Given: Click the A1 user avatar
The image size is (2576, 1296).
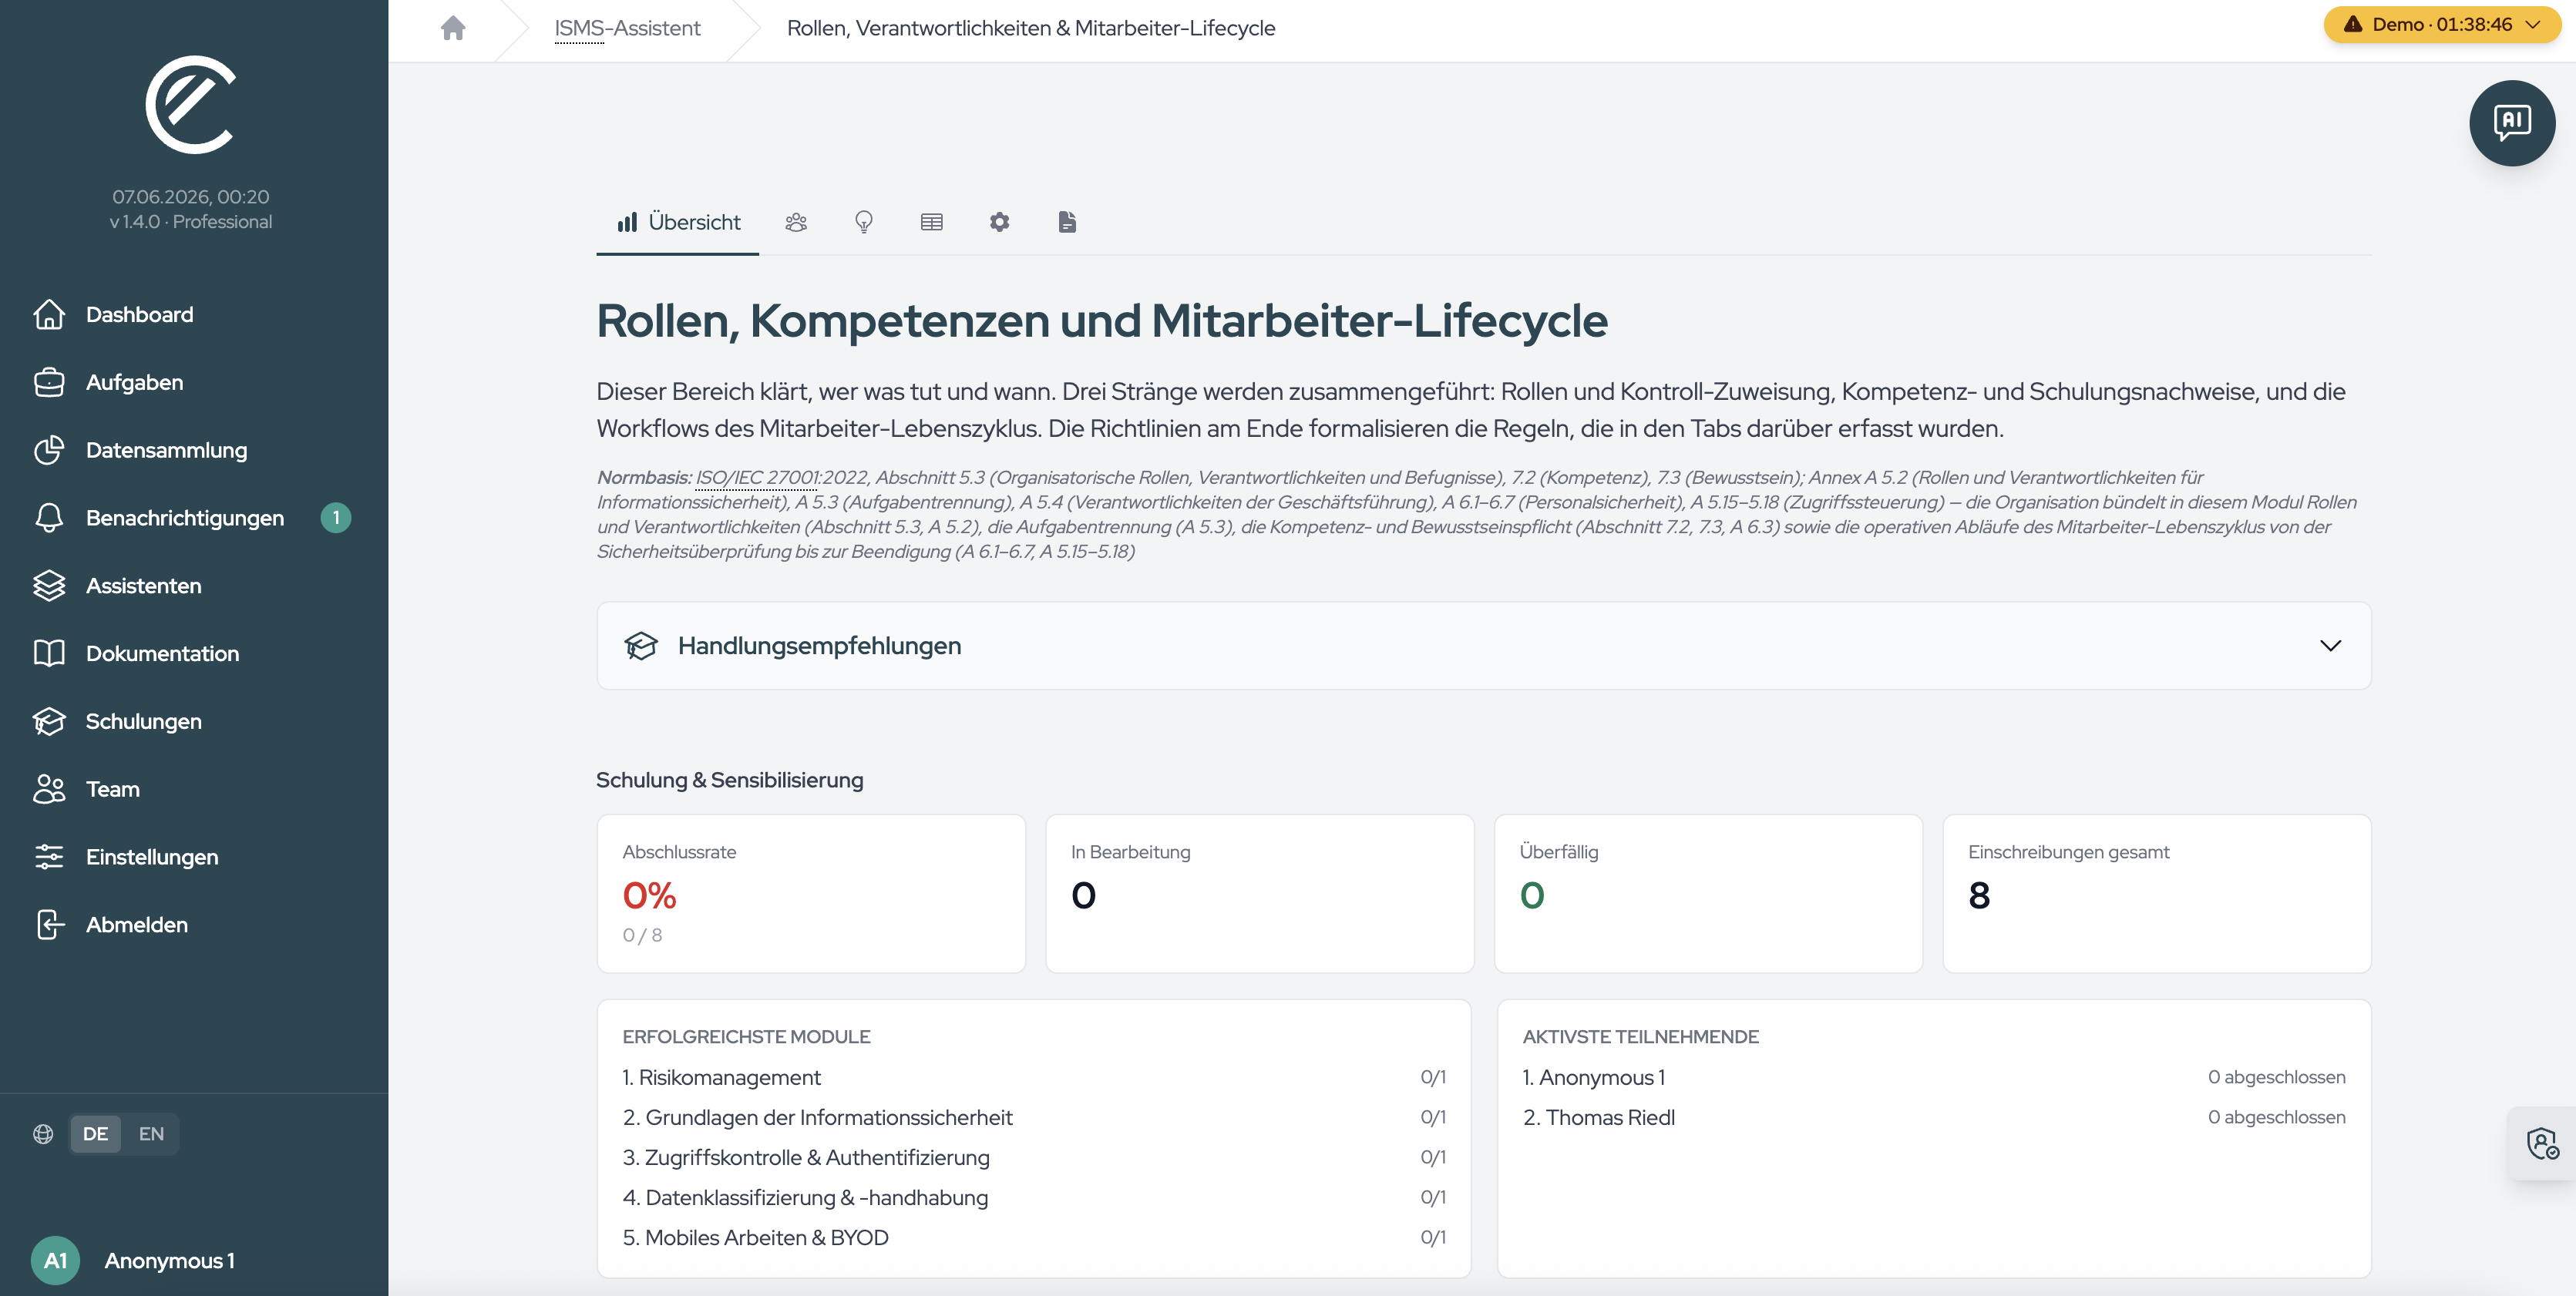Looking at the screenshot, I should pyautogui.click(x=55, y=1260).
